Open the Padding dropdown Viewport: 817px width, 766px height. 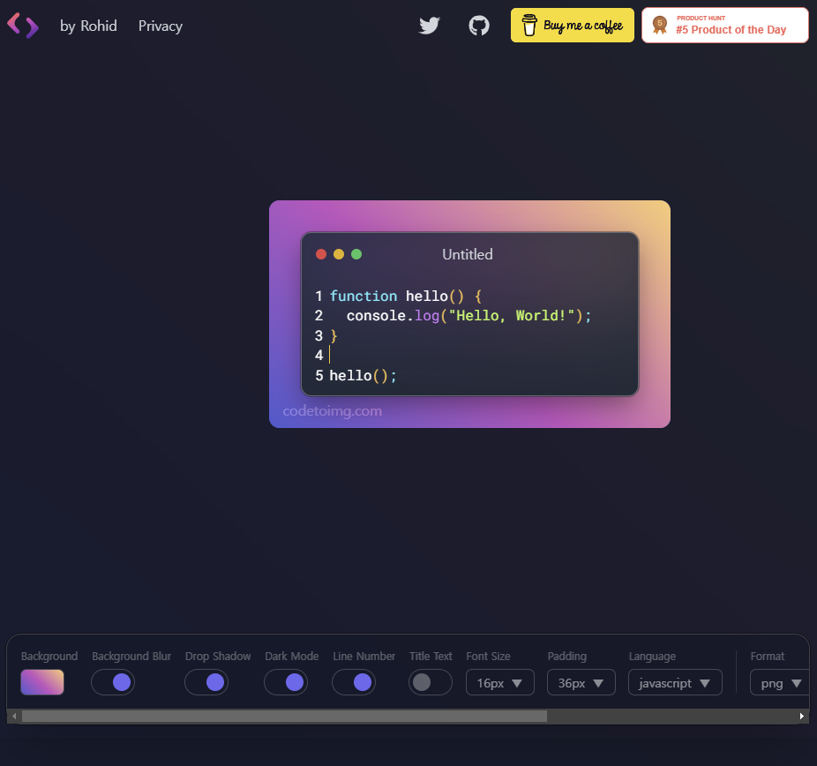pyautogui.click(x=581, y=682)
